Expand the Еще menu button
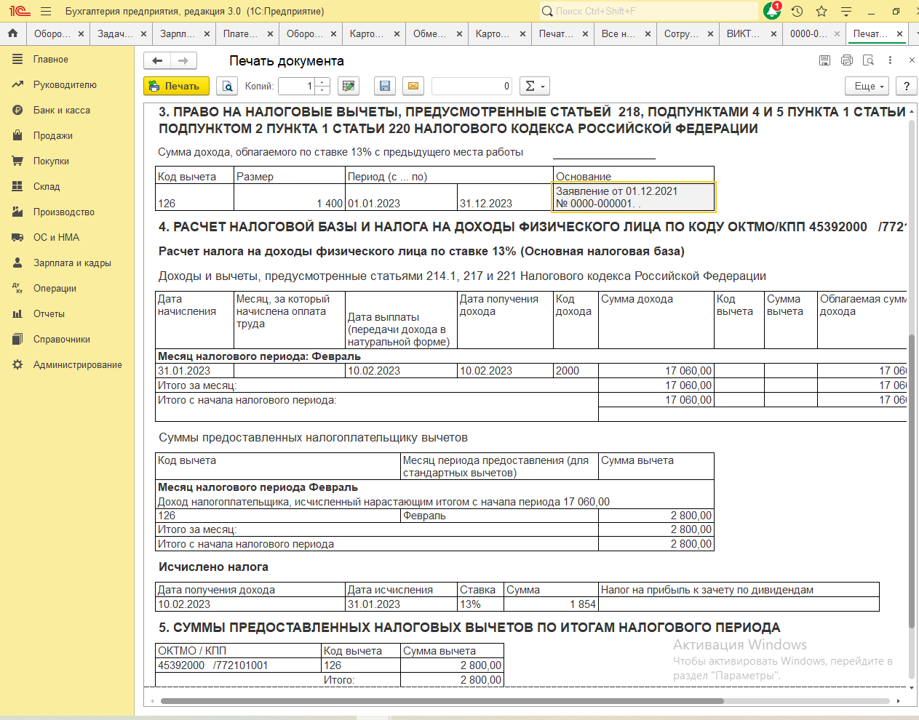Image resolution: width=919 pixels, height=720 pixels. [x=867, y=86]
